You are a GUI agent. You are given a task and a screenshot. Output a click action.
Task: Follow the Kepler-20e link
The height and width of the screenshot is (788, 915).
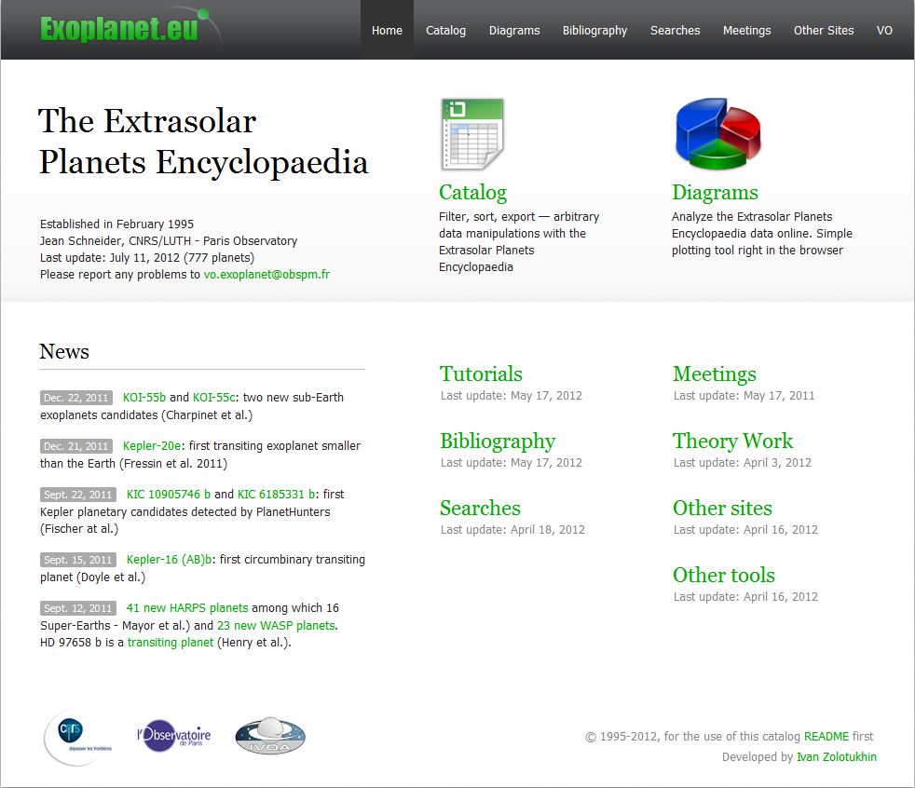click(x=152, y=445)
